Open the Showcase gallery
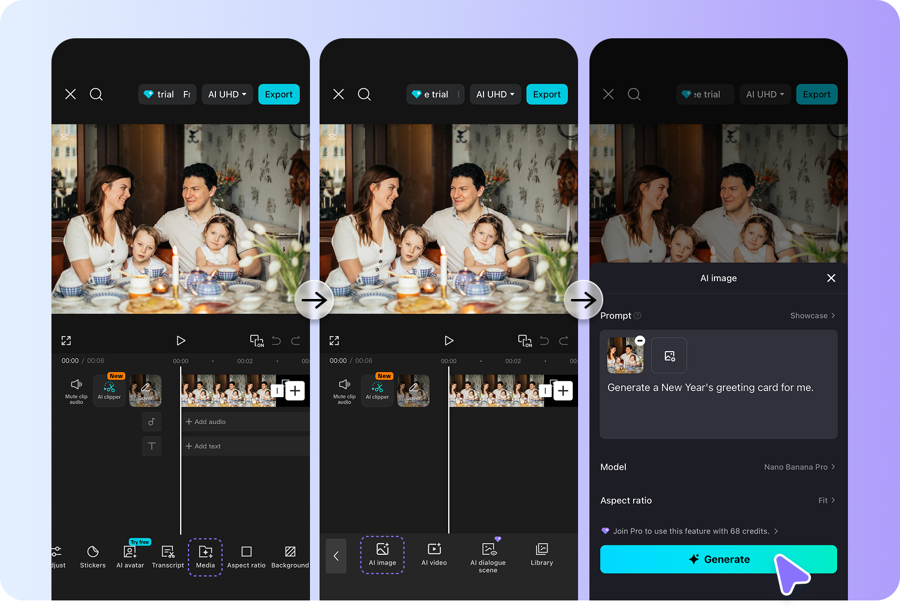 (x=813, y=316)
